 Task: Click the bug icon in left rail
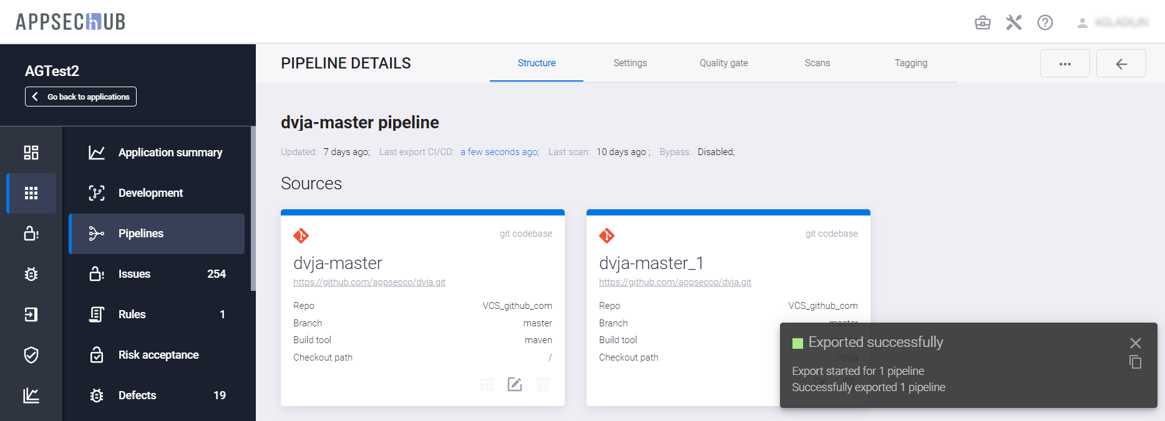point(31,274)
